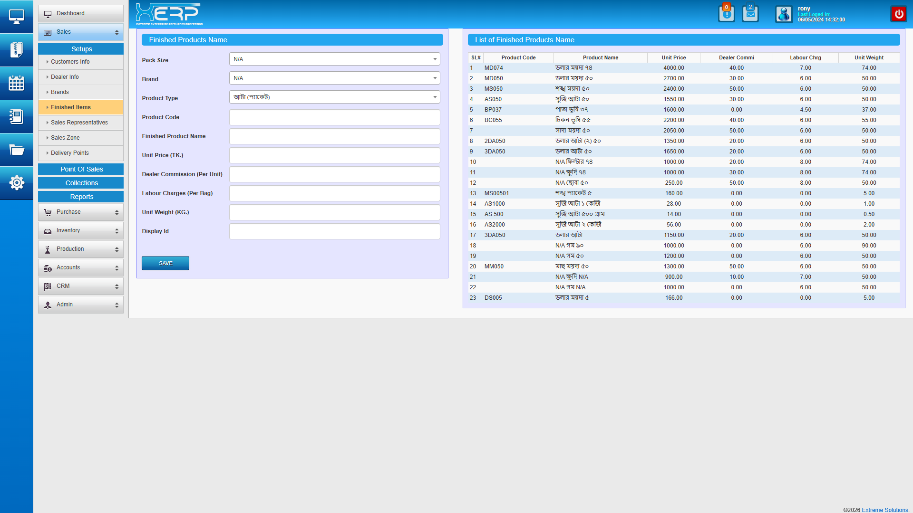Open the calendar icon in left strip

pyautogui.click(x=16, y=83)
